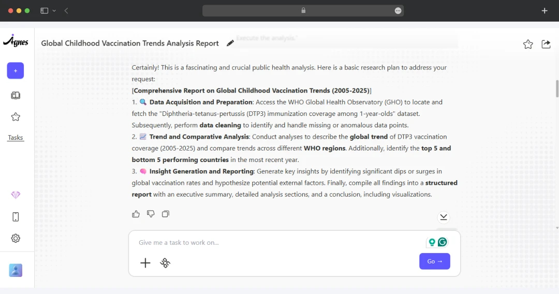Go back with browser back arrow
The image size is (559, 294).
[66, 11]
